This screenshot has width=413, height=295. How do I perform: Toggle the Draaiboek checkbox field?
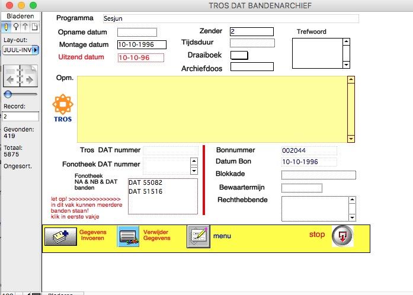239,55
